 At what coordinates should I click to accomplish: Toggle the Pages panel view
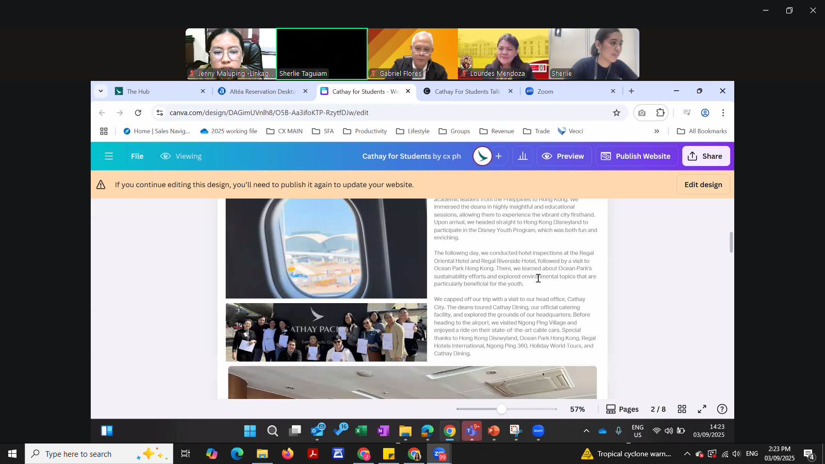click(622, 409)
